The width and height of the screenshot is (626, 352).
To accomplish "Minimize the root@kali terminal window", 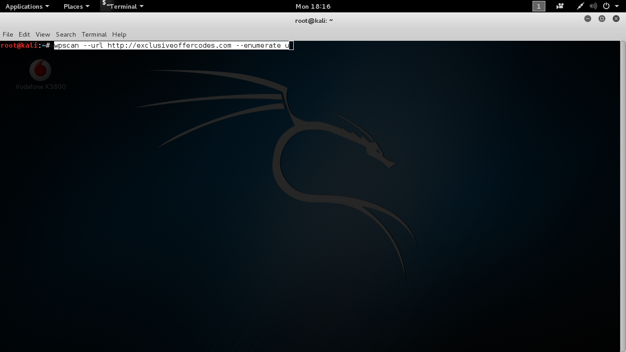I will pyautogui.click(x=588, y=19).
